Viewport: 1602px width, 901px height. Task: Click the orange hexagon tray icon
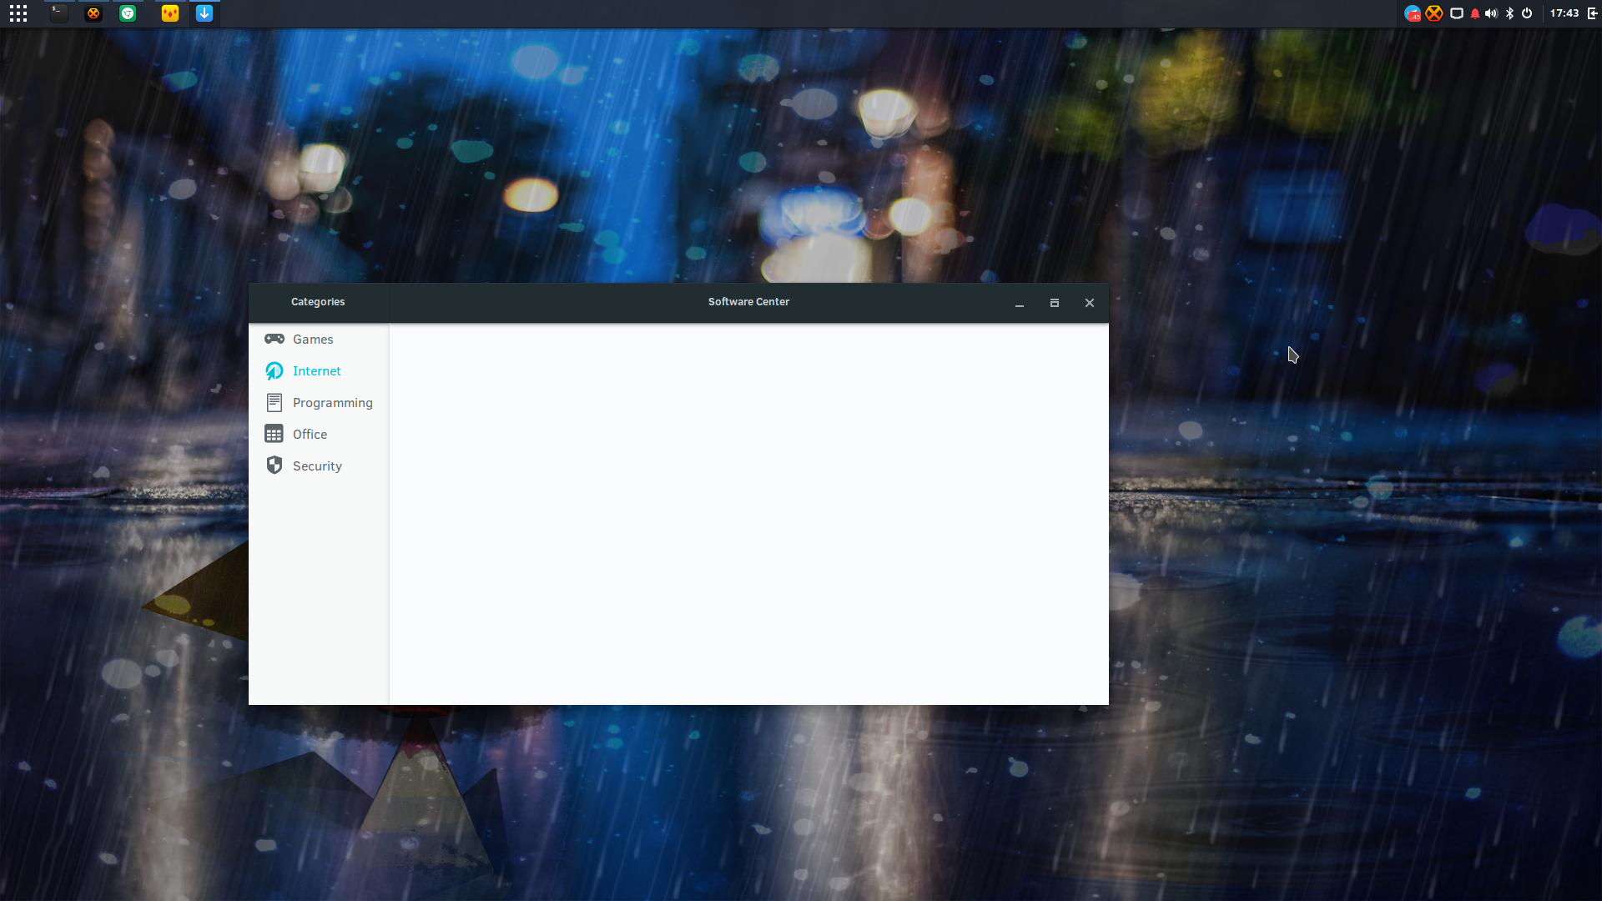click(1434, 13)
